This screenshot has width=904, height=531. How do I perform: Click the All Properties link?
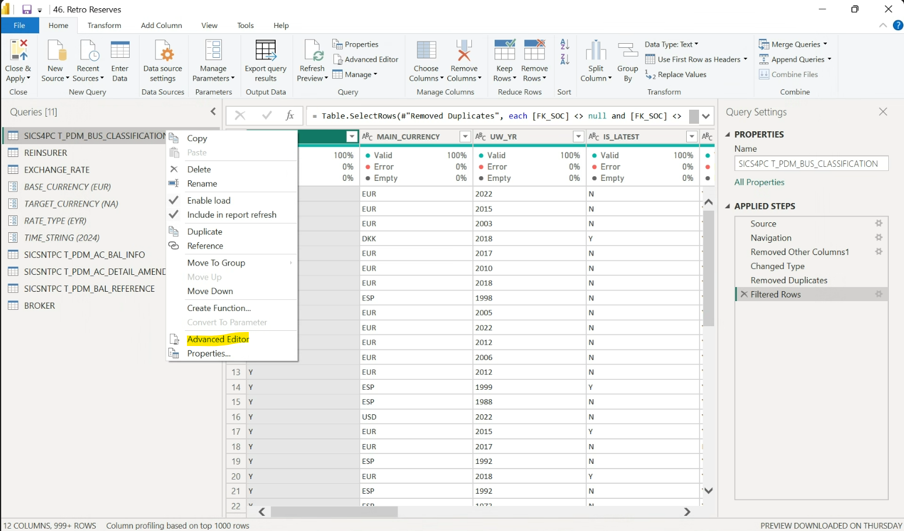point(759,182)
